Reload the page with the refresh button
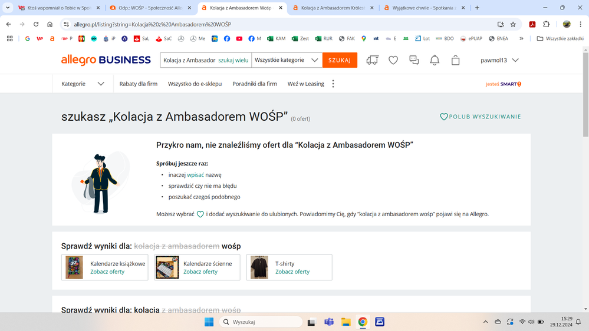Image resolution: width=589 pixels, height=331 pixels. (36, 24)
